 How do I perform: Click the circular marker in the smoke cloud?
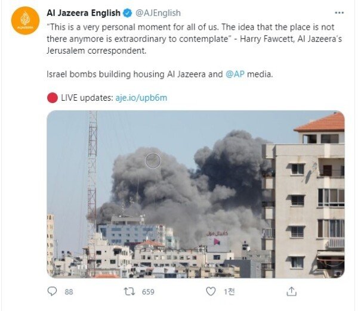[x=153, y=161]
